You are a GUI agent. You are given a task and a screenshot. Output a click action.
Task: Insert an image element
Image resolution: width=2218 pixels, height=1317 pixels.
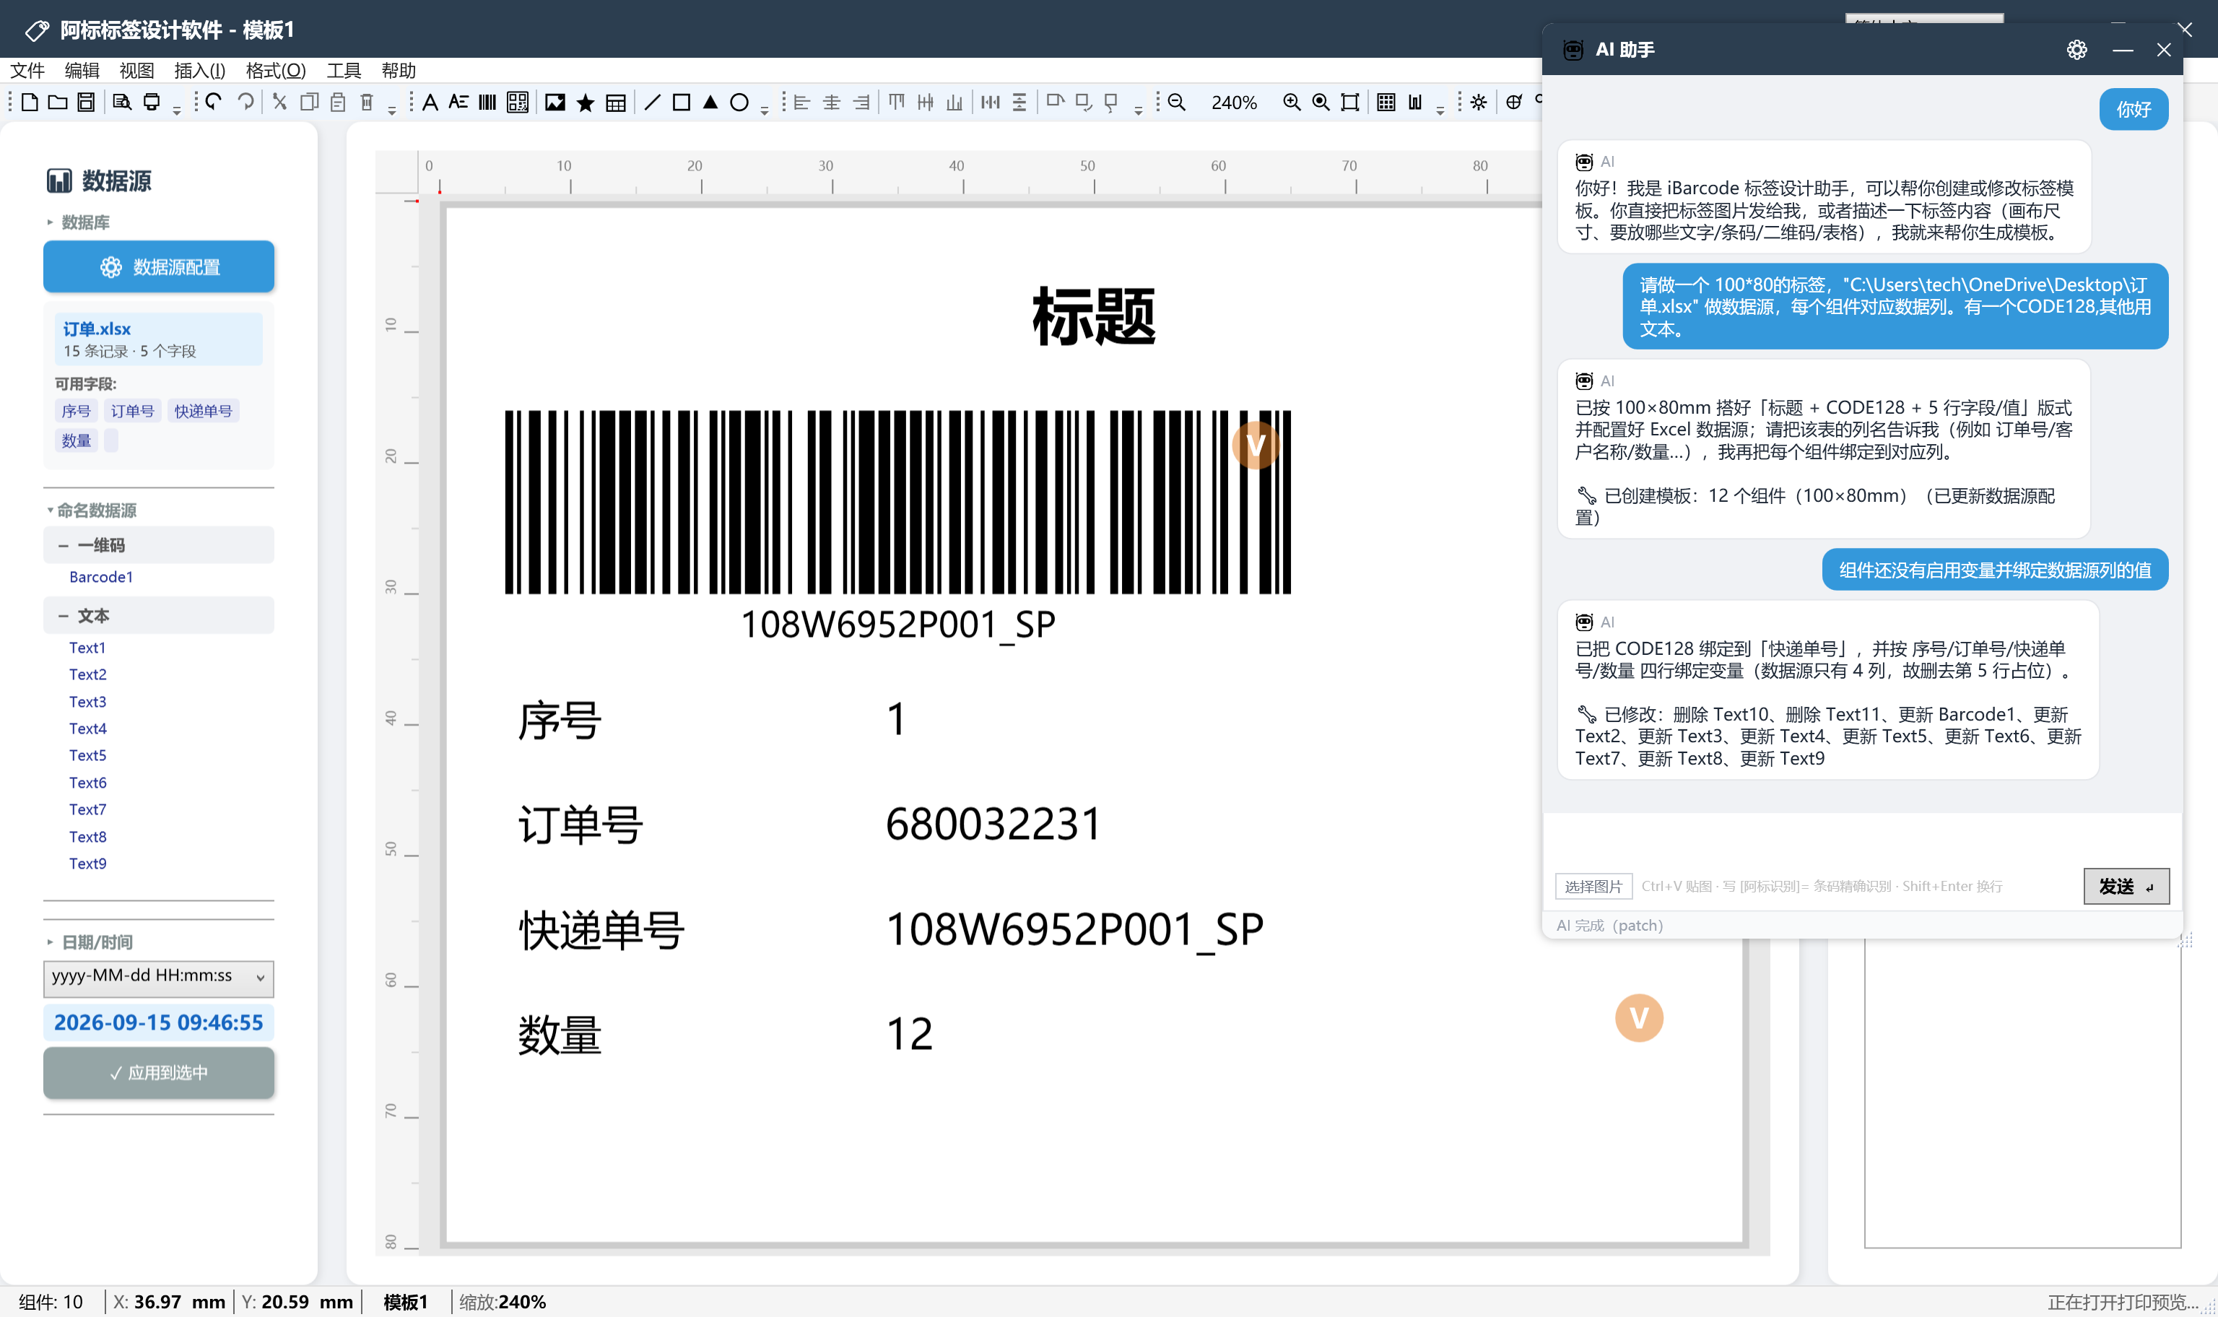click(555, 102)
